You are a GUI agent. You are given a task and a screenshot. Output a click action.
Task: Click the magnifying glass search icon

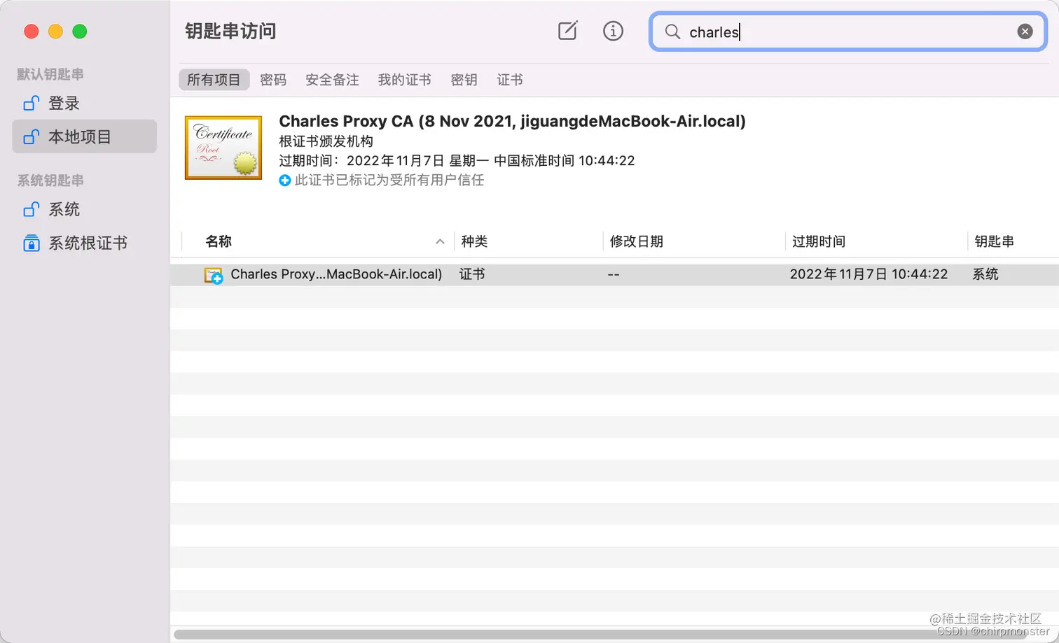[672, 31]
